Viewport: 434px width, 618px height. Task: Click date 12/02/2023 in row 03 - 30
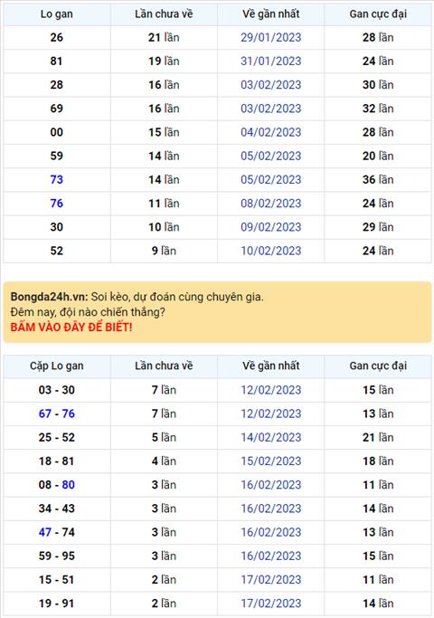[271, 390]
